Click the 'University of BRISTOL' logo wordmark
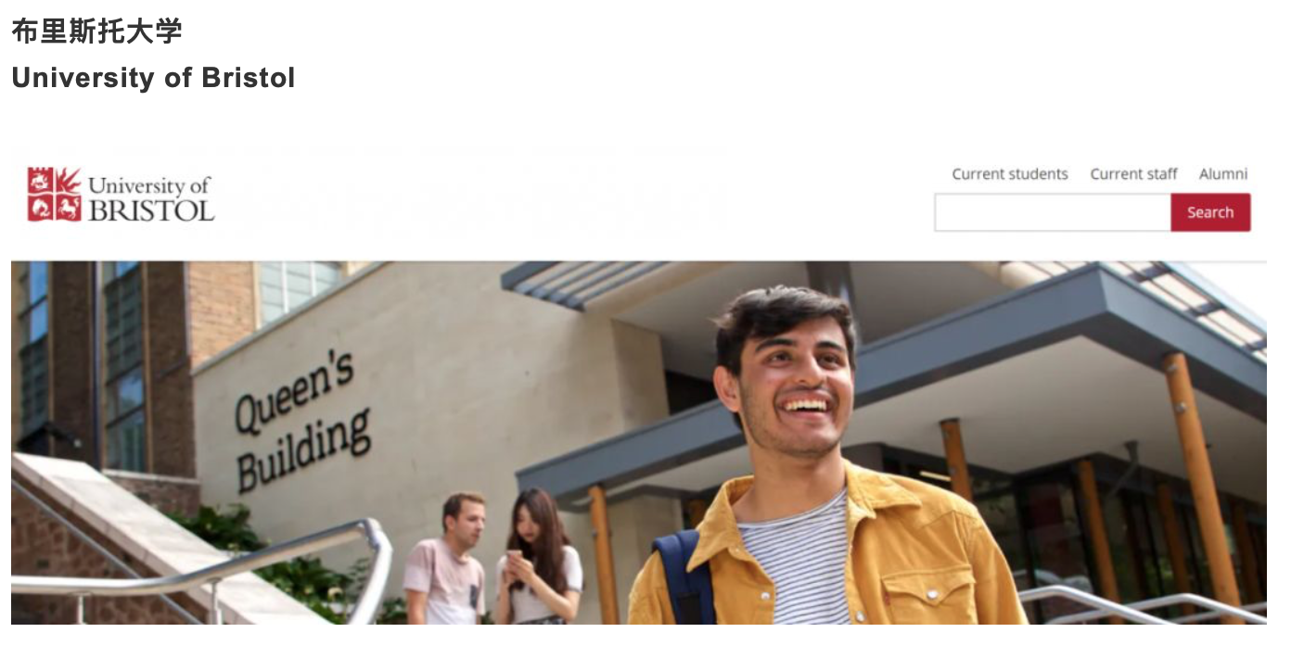Image resolution: width=1291 pixels, height=658 pixels. coord(151,198)
